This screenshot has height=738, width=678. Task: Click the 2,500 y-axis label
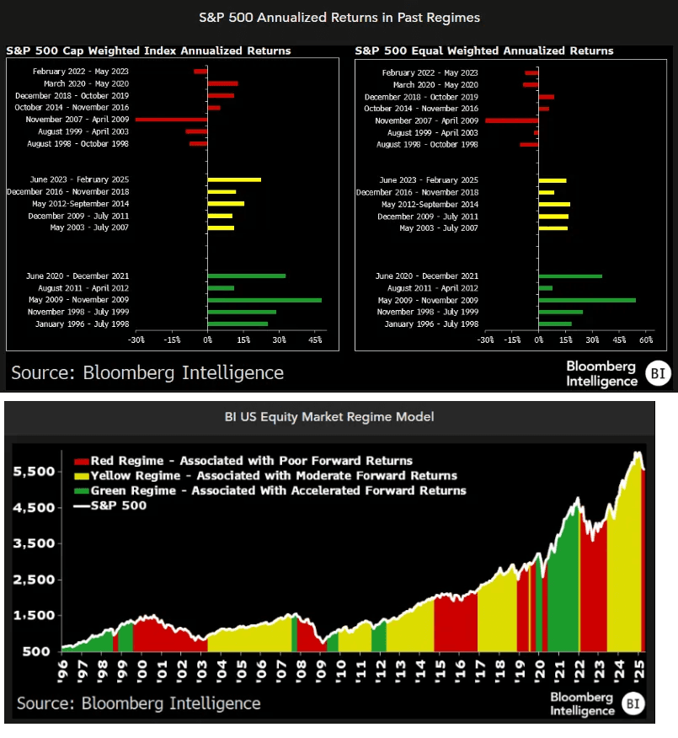click(x=34, y=580)
